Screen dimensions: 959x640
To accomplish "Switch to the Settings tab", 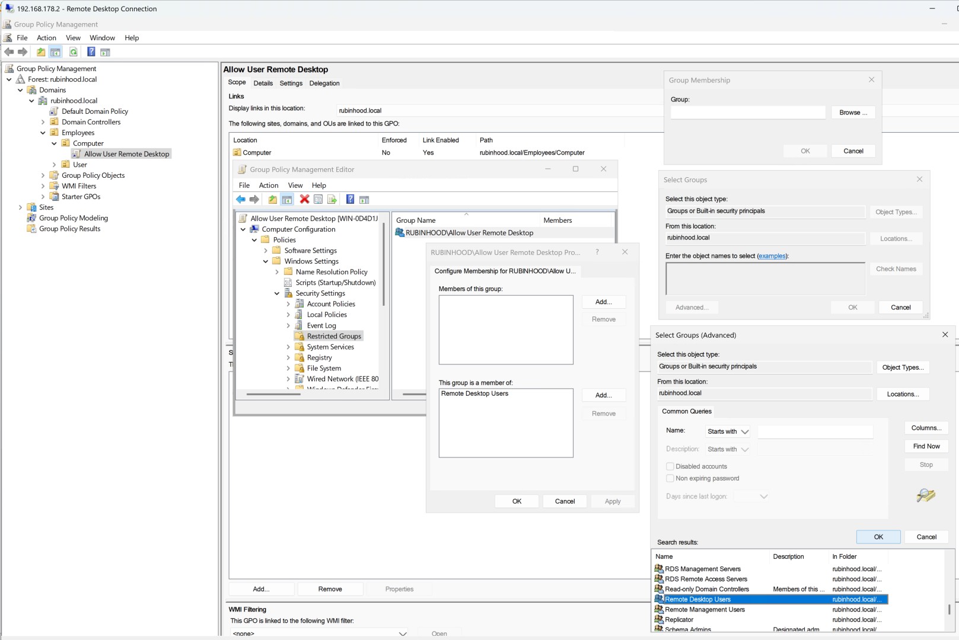I will click(291, 84).
